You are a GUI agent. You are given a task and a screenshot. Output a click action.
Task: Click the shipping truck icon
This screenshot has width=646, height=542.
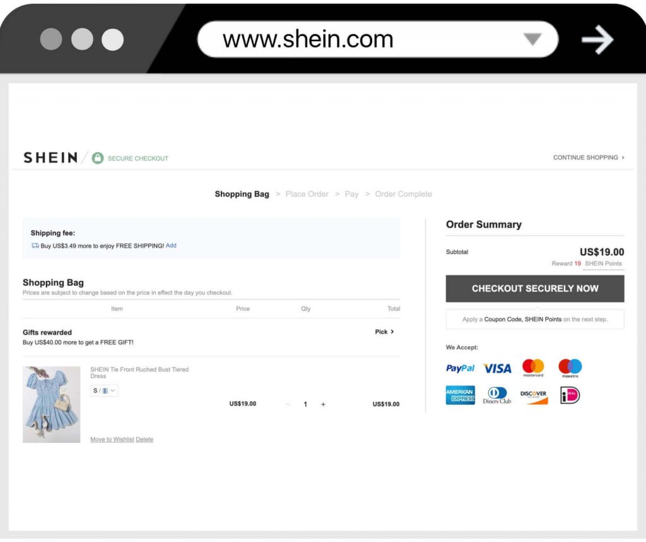(35, 244)
